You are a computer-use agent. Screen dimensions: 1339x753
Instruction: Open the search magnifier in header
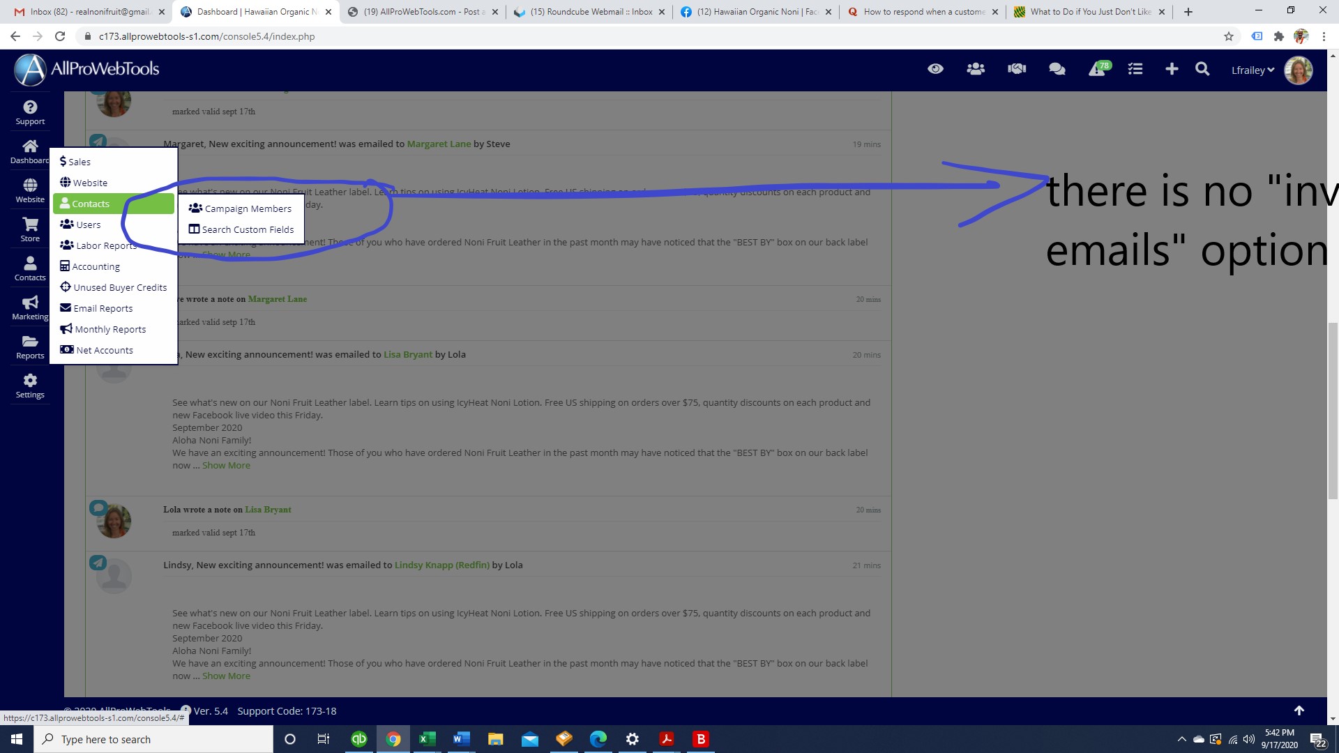1202,69
